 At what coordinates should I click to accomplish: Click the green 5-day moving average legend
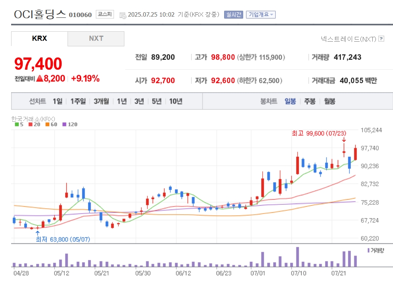(19, 124)
